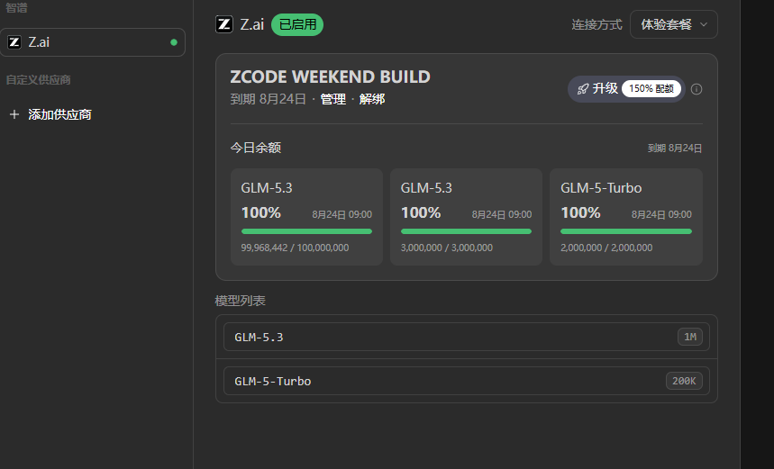Select the Z.ai provider in the sidebar
Screen dimensions: 774x469
[92, 42]
